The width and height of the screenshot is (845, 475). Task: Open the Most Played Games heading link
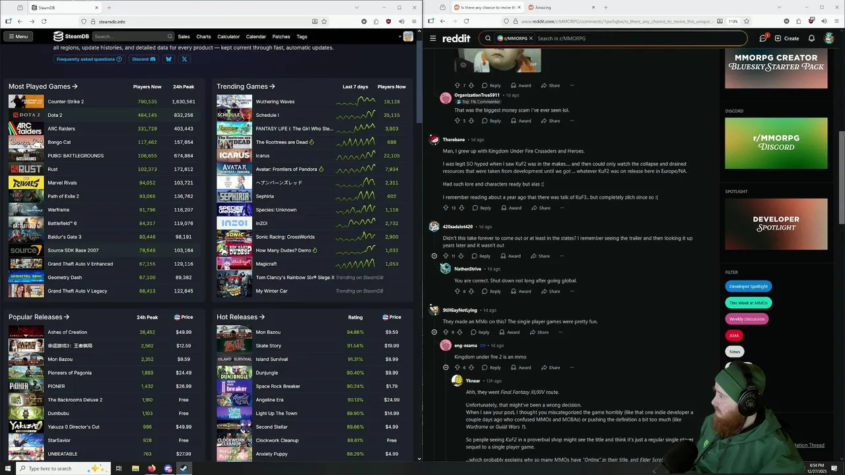click(x=43, y=86)
